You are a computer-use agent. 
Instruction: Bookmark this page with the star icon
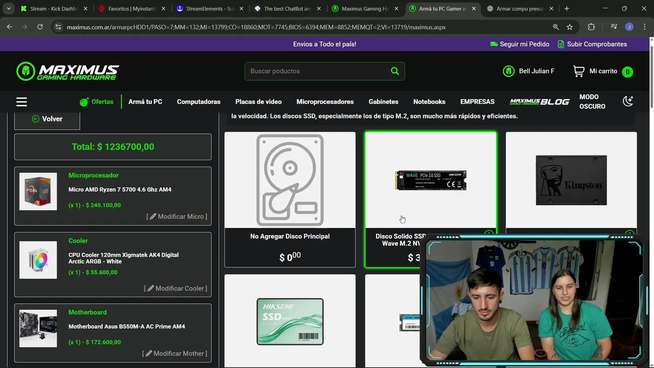(x=570, y=27)
